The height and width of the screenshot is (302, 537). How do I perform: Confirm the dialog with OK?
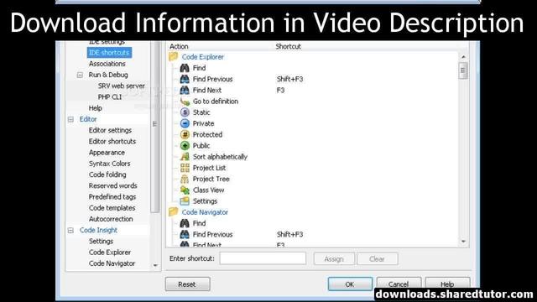(x=350, y=284)
